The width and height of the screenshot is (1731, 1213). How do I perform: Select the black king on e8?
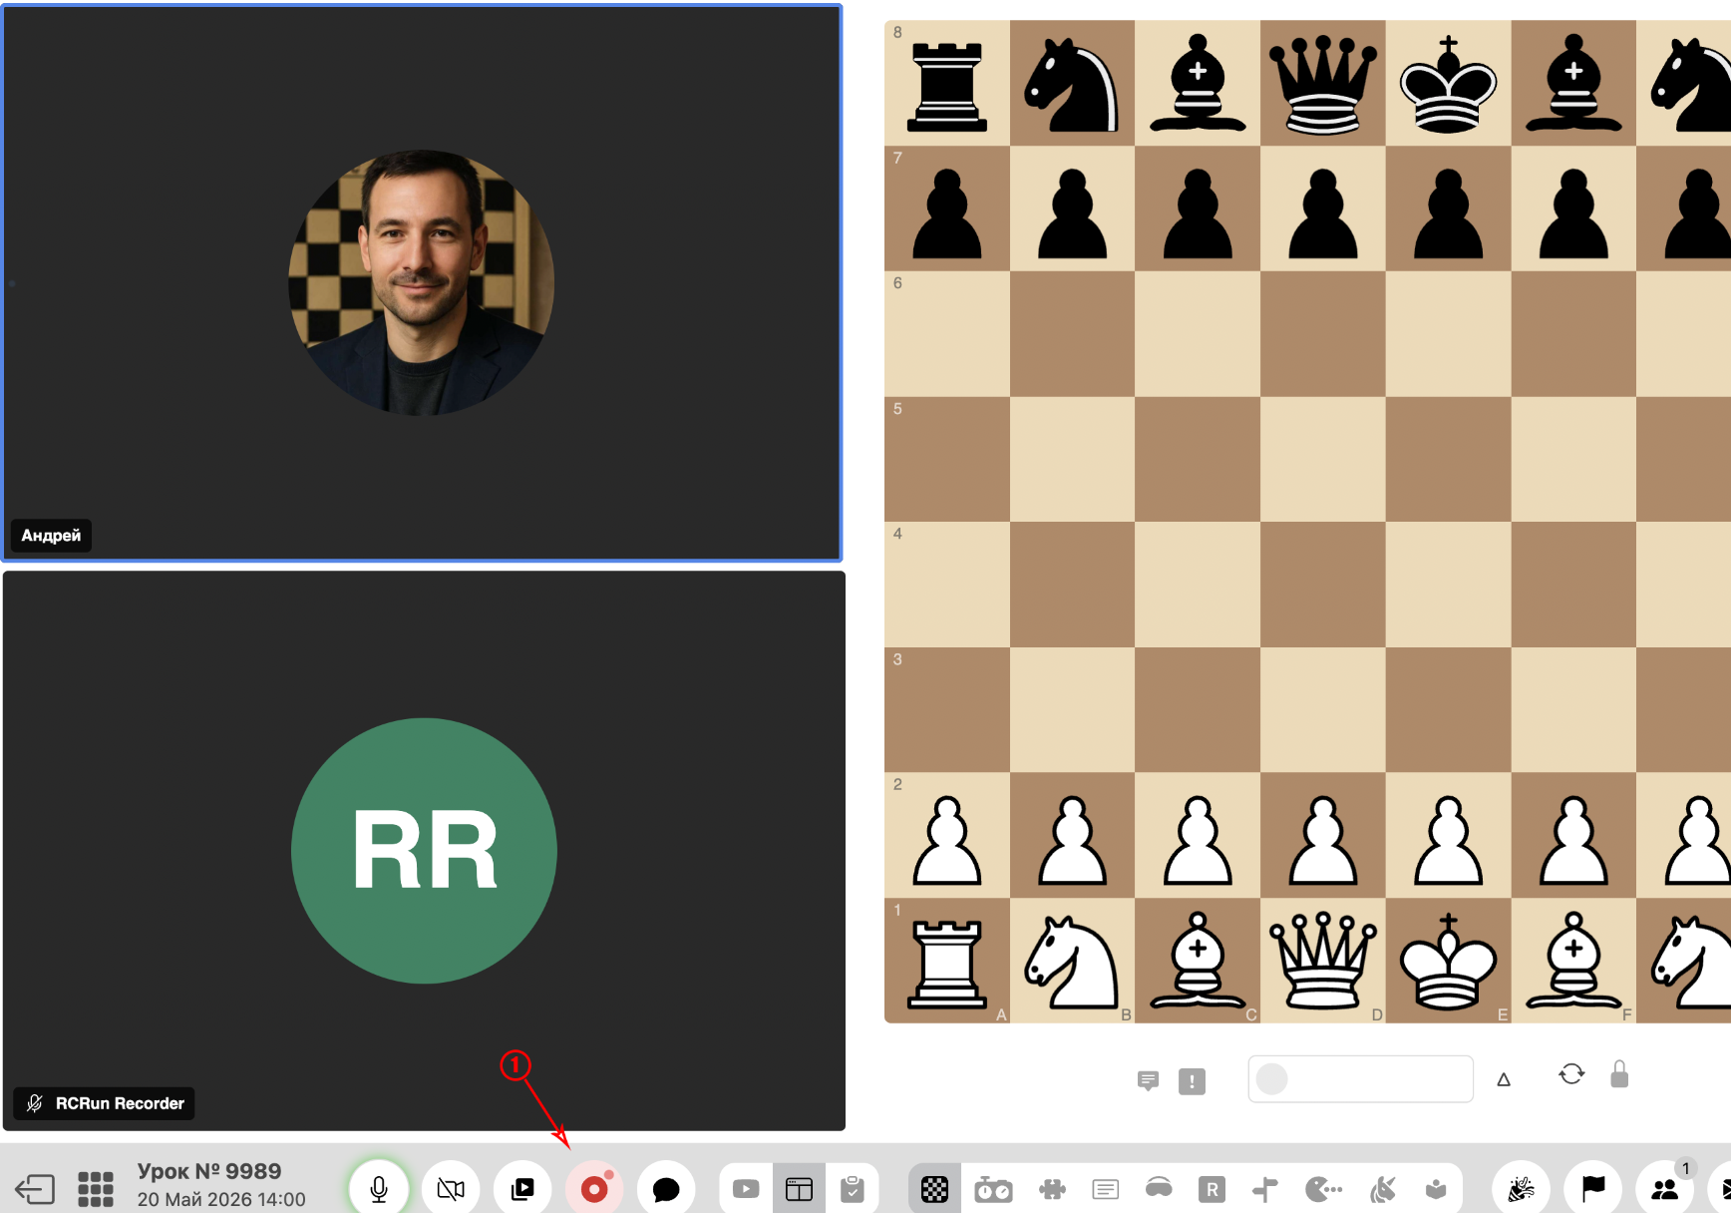1448,83
